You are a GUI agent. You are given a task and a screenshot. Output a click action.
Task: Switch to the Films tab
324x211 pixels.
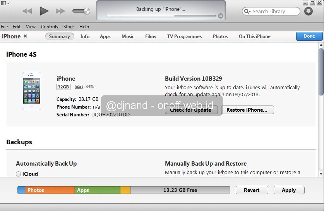pyautogui.click(x=151, y=36)
